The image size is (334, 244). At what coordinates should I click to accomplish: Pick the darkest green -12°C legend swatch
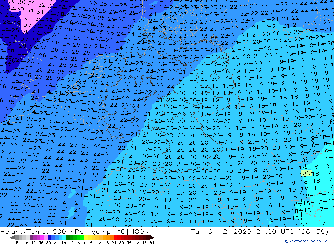pos(68,237)
